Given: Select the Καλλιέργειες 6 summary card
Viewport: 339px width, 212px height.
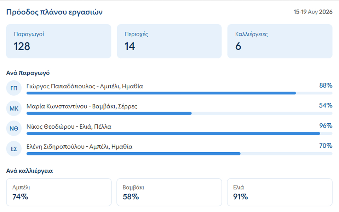Looking at the screenshot, I should pos(280,41).
